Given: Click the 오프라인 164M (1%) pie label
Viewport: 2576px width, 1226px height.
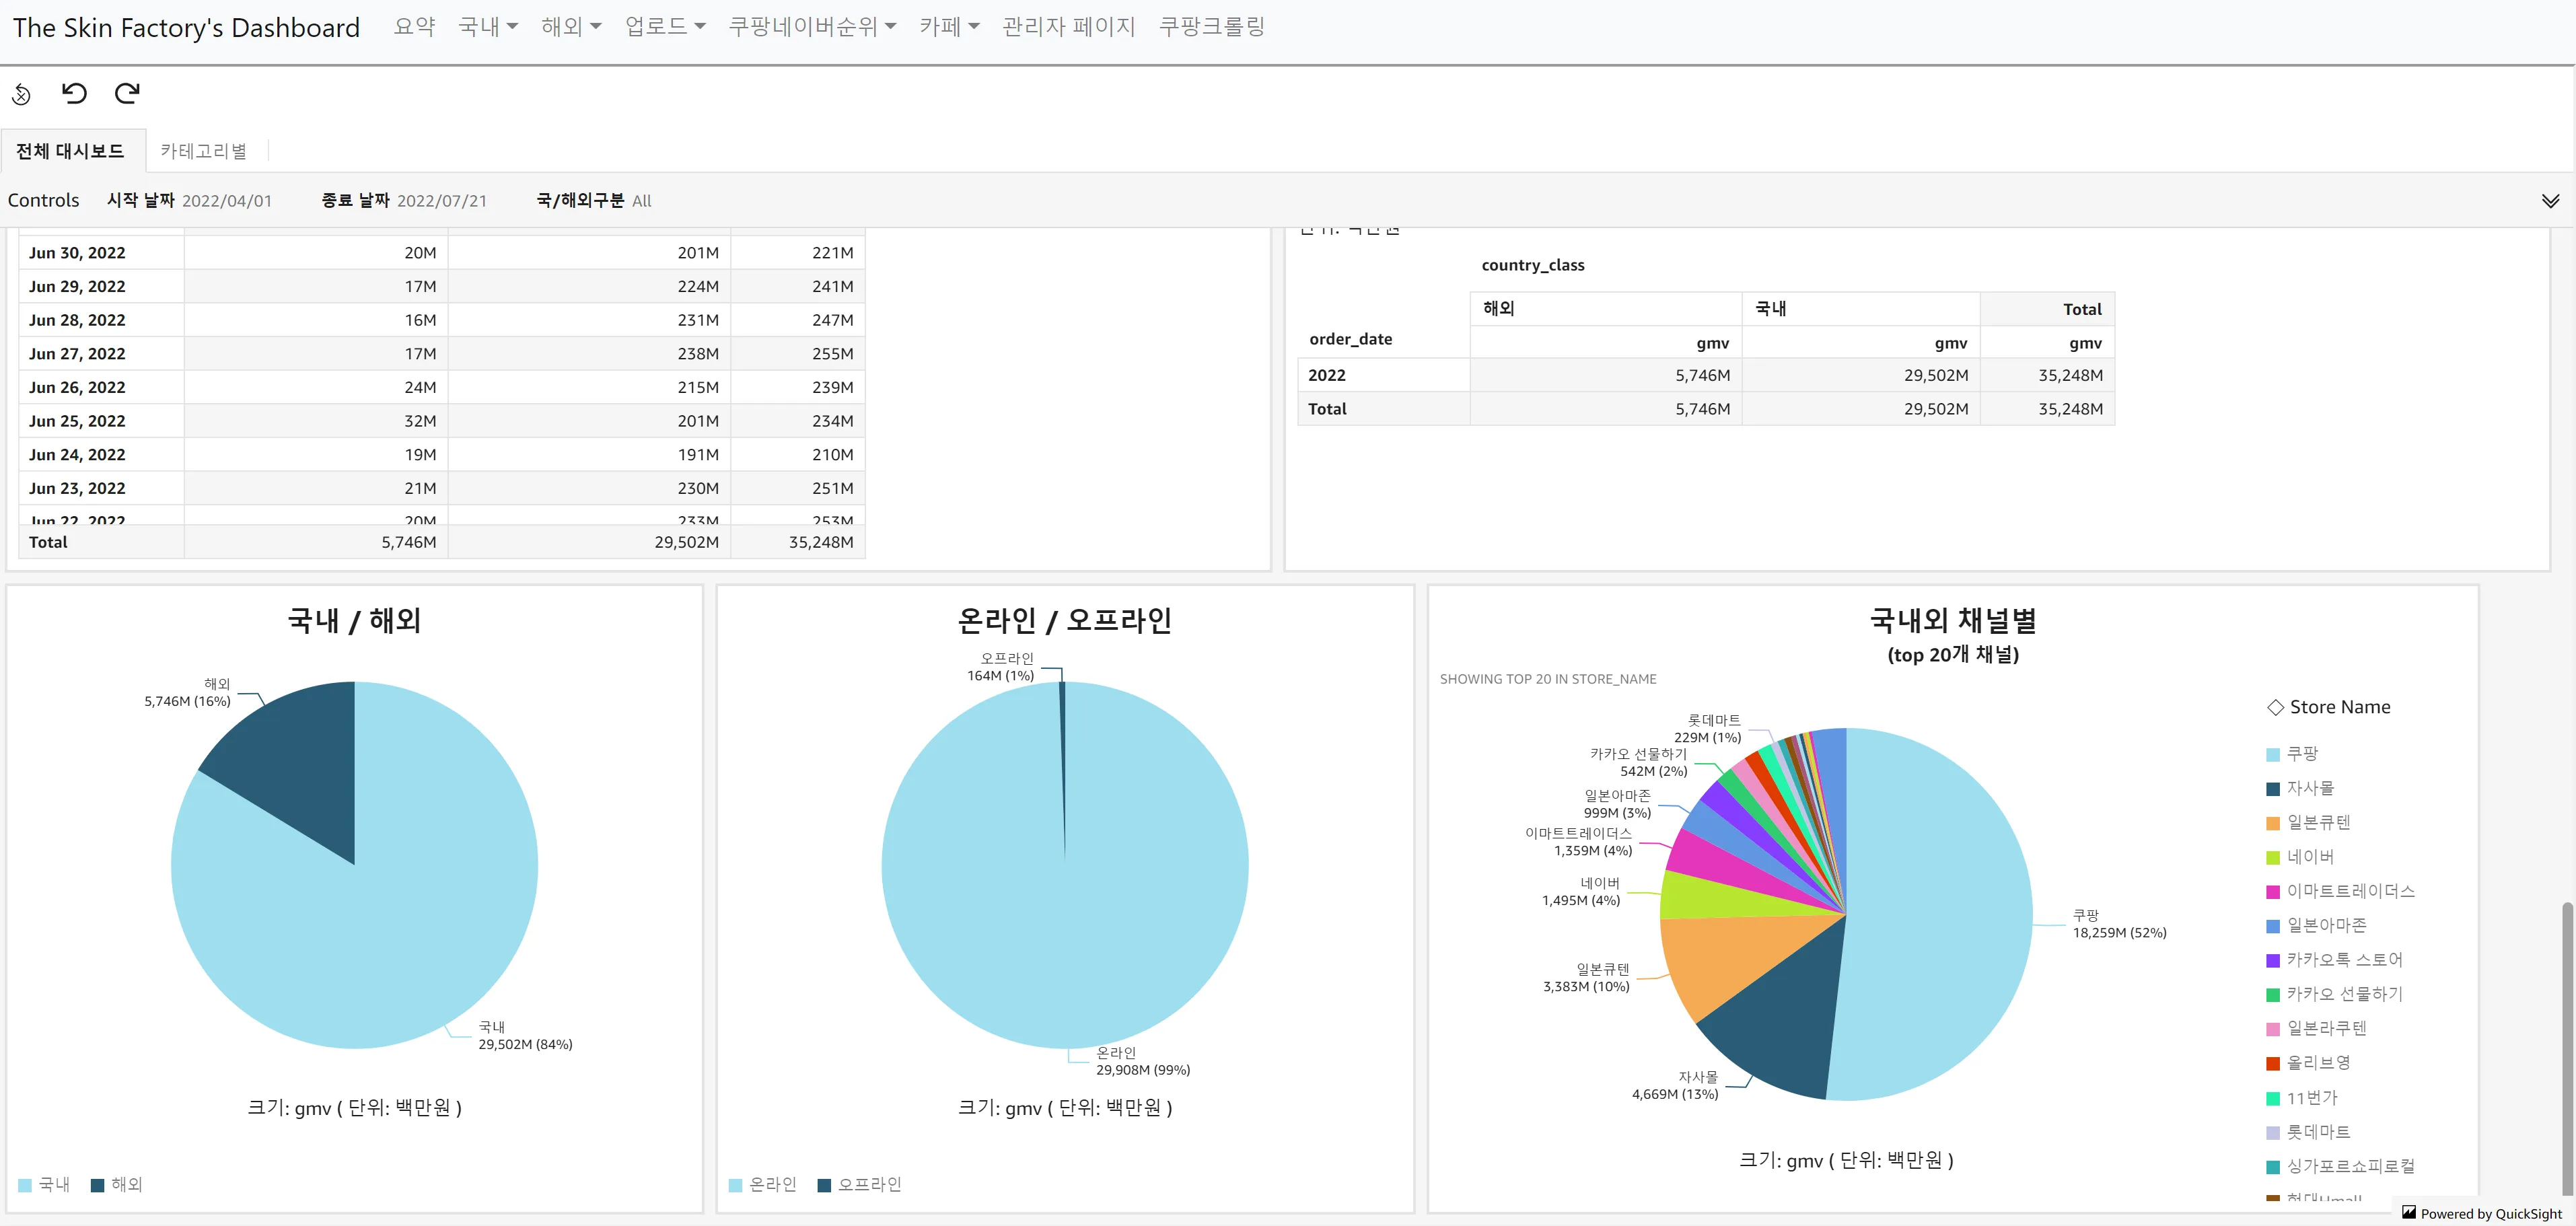Looking at the screenshot, I should tap(1000, 667).
